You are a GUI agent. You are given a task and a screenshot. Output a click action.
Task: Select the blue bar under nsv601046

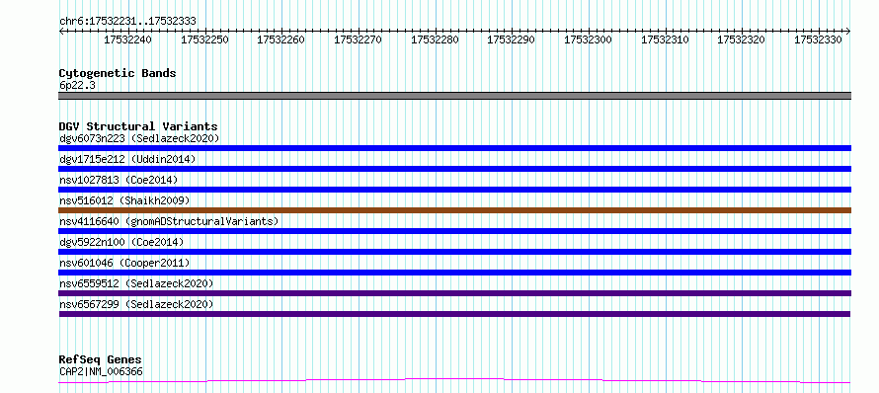click(454, 273)
